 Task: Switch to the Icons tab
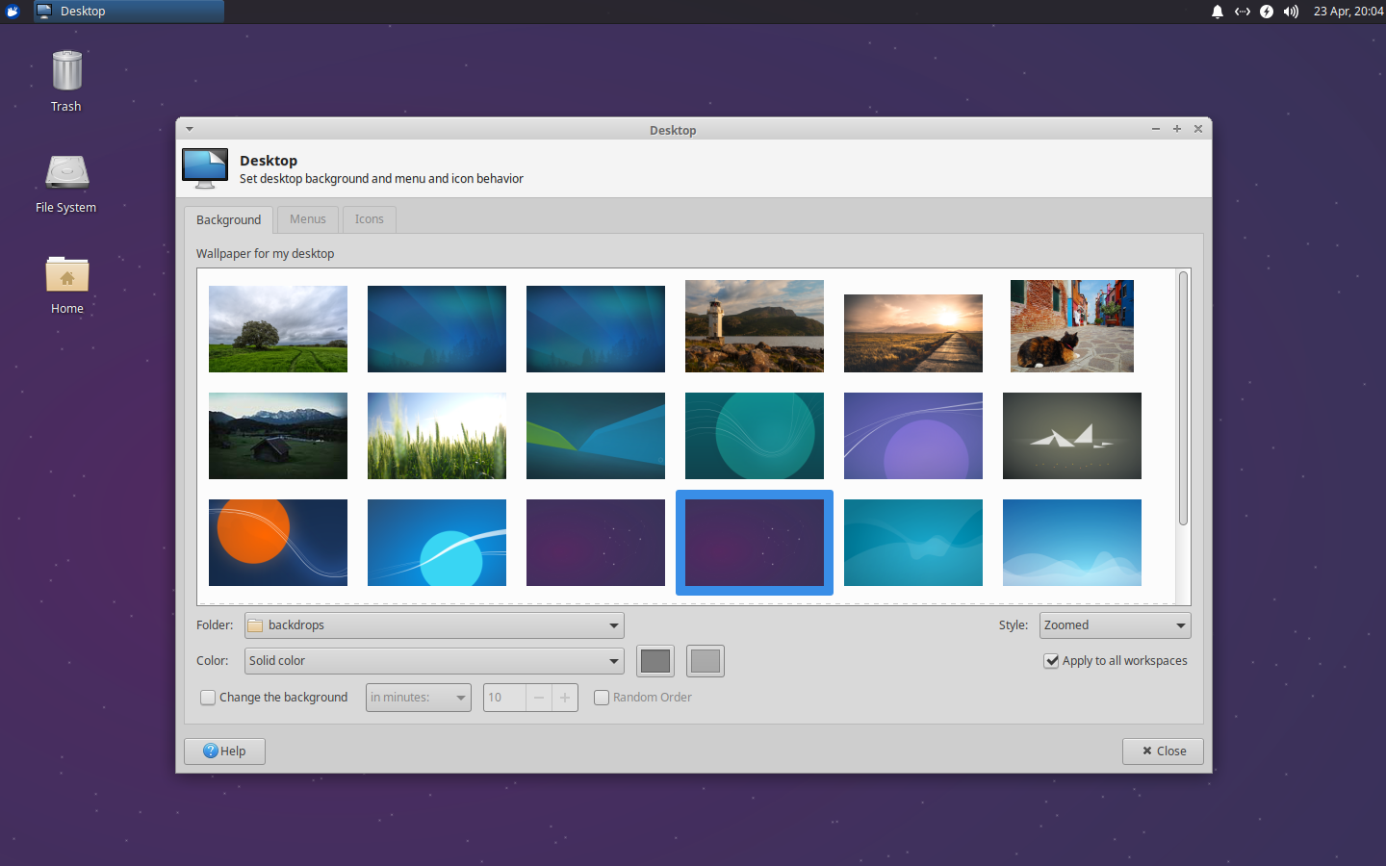tap(369, 219)
